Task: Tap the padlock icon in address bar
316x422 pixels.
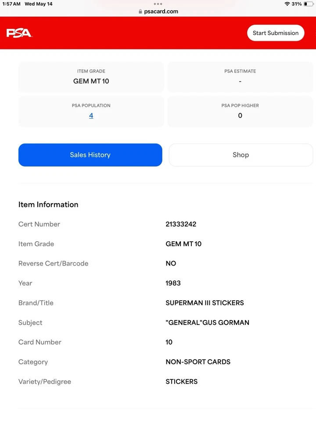Action: (x=140, y=12)
